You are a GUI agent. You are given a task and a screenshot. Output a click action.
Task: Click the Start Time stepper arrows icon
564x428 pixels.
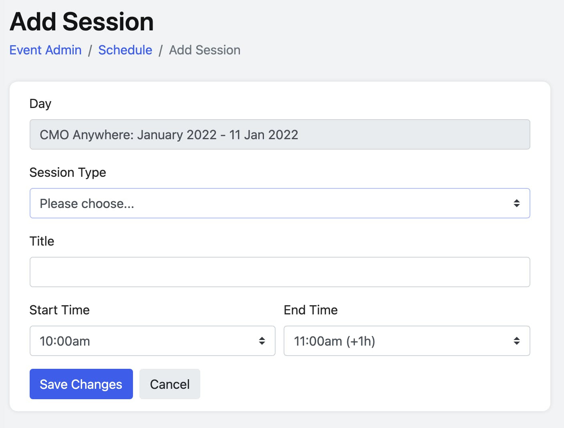pyautogui.click(x=262, y=341)
